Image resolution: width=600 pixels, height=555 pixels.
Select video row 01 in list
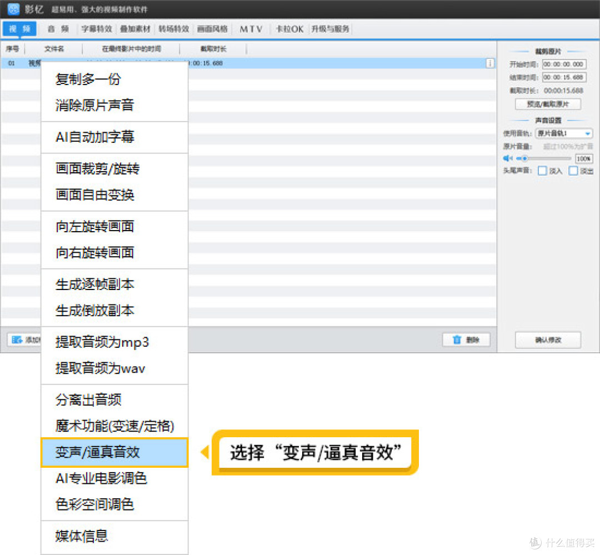(248, 63)
